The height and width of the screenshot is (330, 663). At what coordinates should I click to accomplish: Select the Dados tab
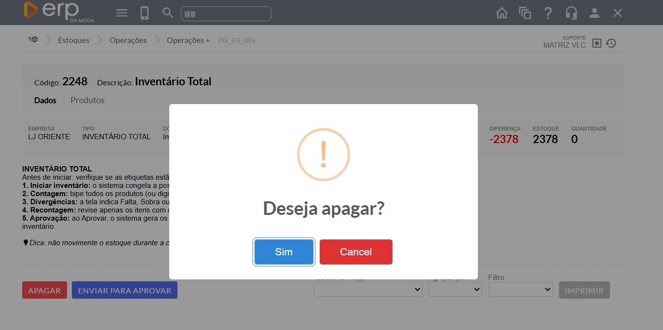tap(45, 100)
